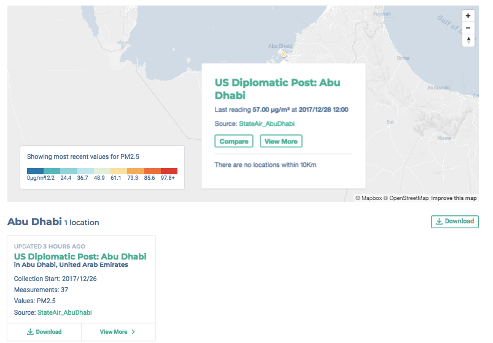The width and height of the screenshot is (493, 343).
Task: Open StateAir_AbuDhabi link in location card
Action: point(64,312)
